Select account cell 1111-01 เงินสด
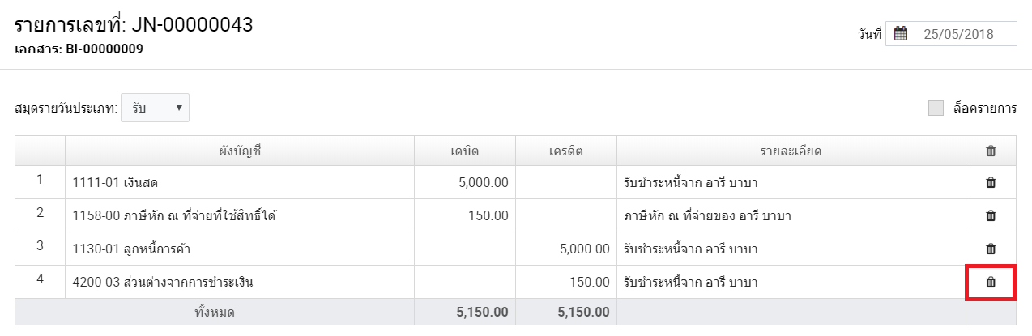 coord(240,183)
